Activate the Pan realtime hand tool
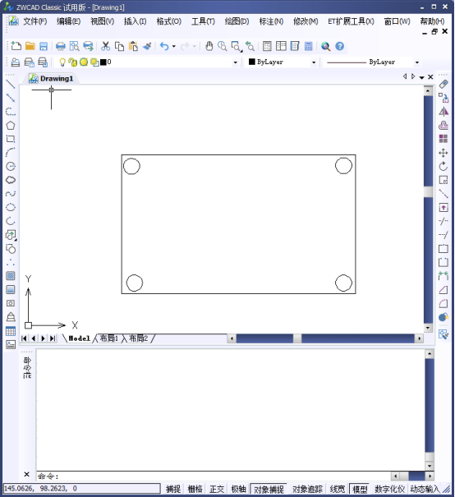 tap(209, 46)
